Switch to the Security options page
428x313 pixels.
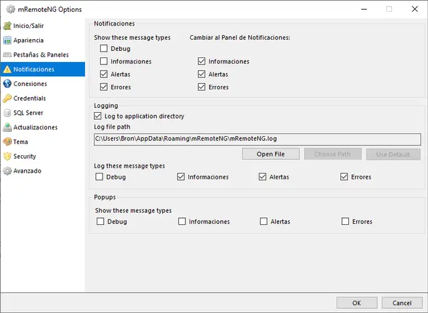tap(25, 156)
